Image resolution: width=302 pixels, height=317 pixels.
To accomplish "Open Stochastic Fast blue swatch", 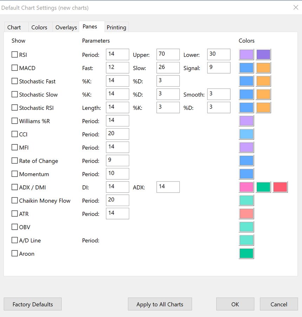I will click(247, 81).
